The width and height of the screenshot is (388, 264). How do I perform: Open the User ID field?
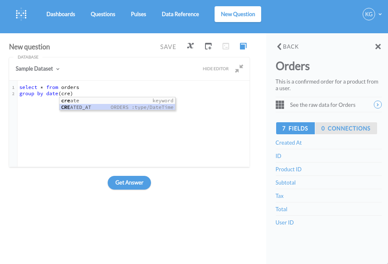point(284,223)
